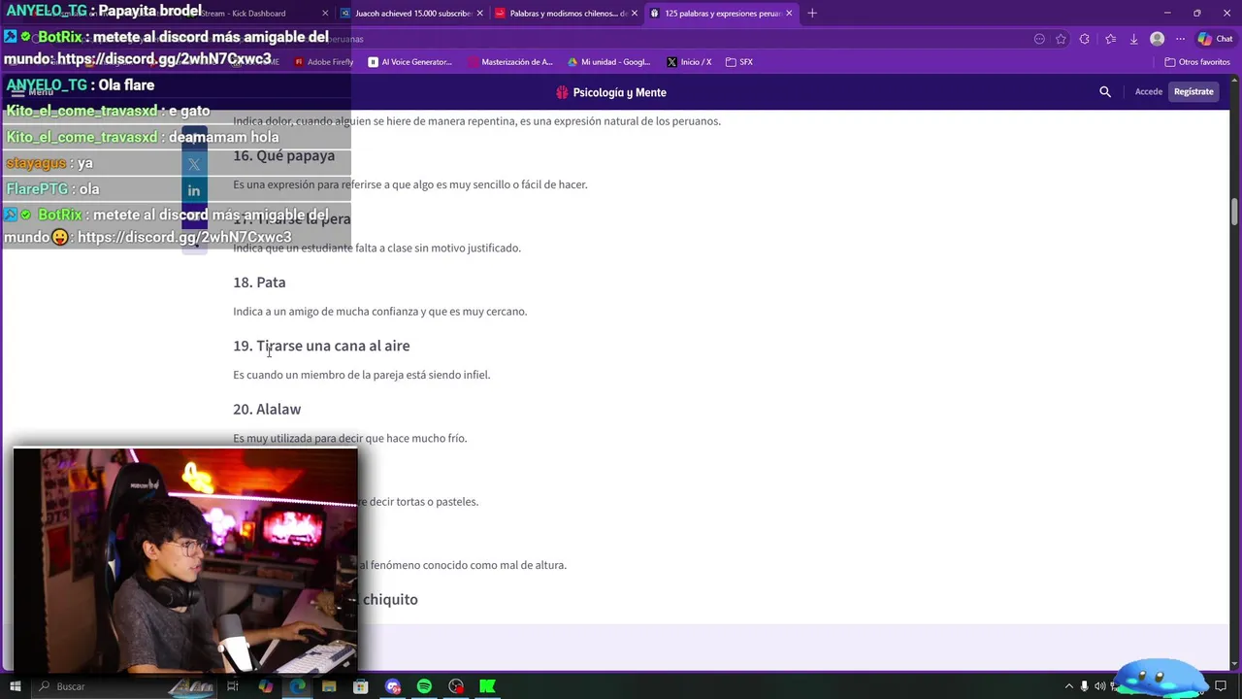Open the Windows Start menu
The width and height of the screenshot is (1242, 699).
click(16, 686)
